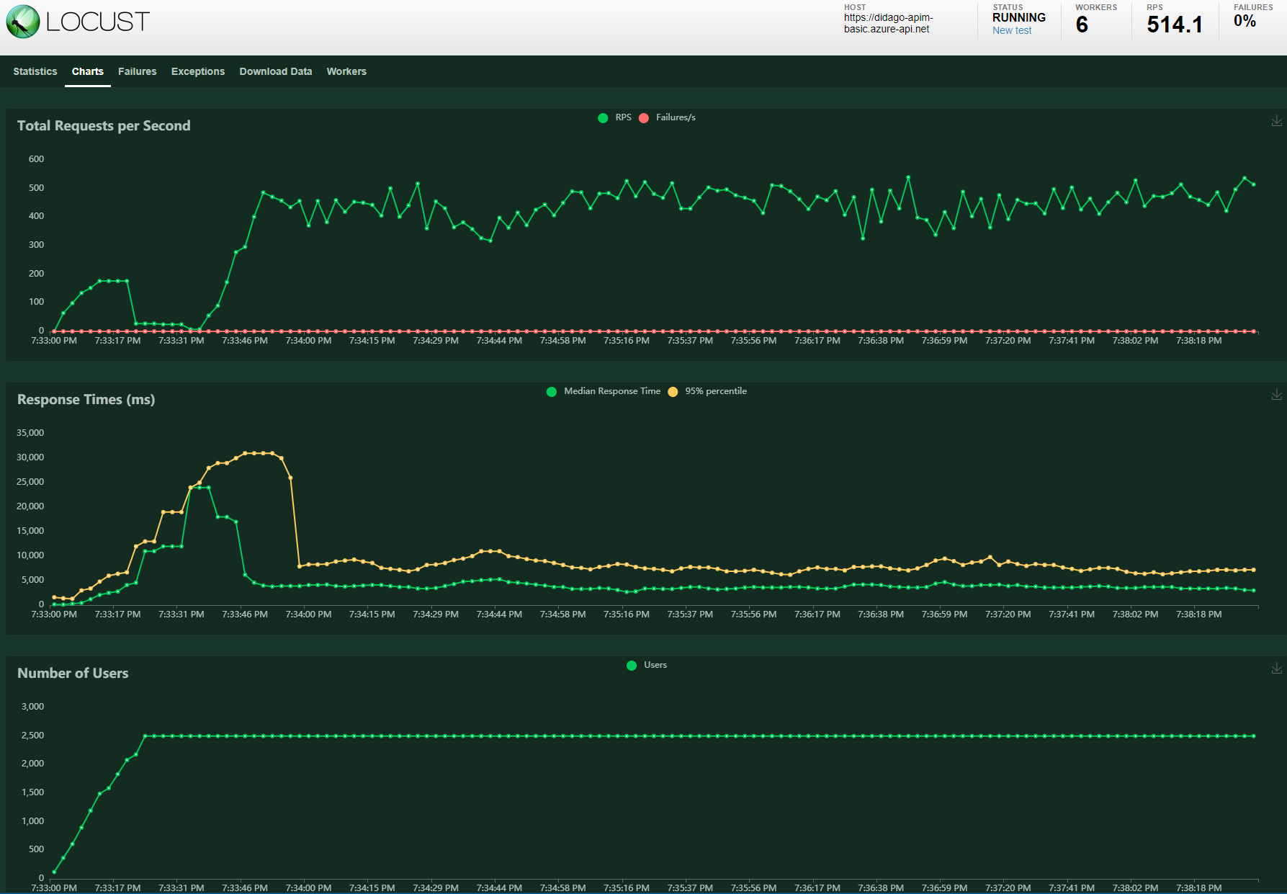Show the Workers tab
1287x894 pixels.
[346, 71]
